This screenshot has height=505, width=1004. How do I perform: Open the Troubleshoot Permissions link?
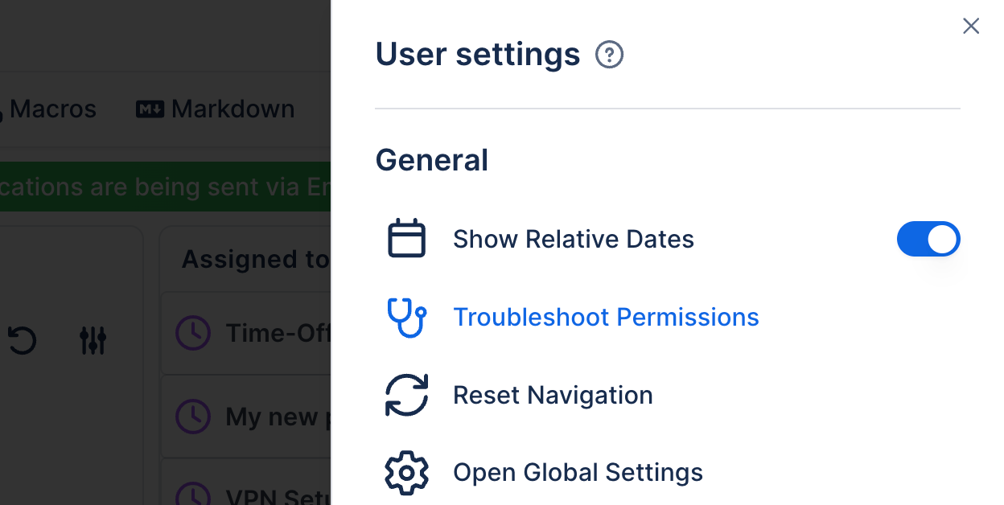click(x=606, y=317)
